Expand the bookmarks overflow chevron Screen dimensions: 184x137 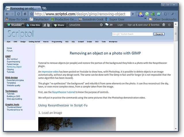point(150,19)
